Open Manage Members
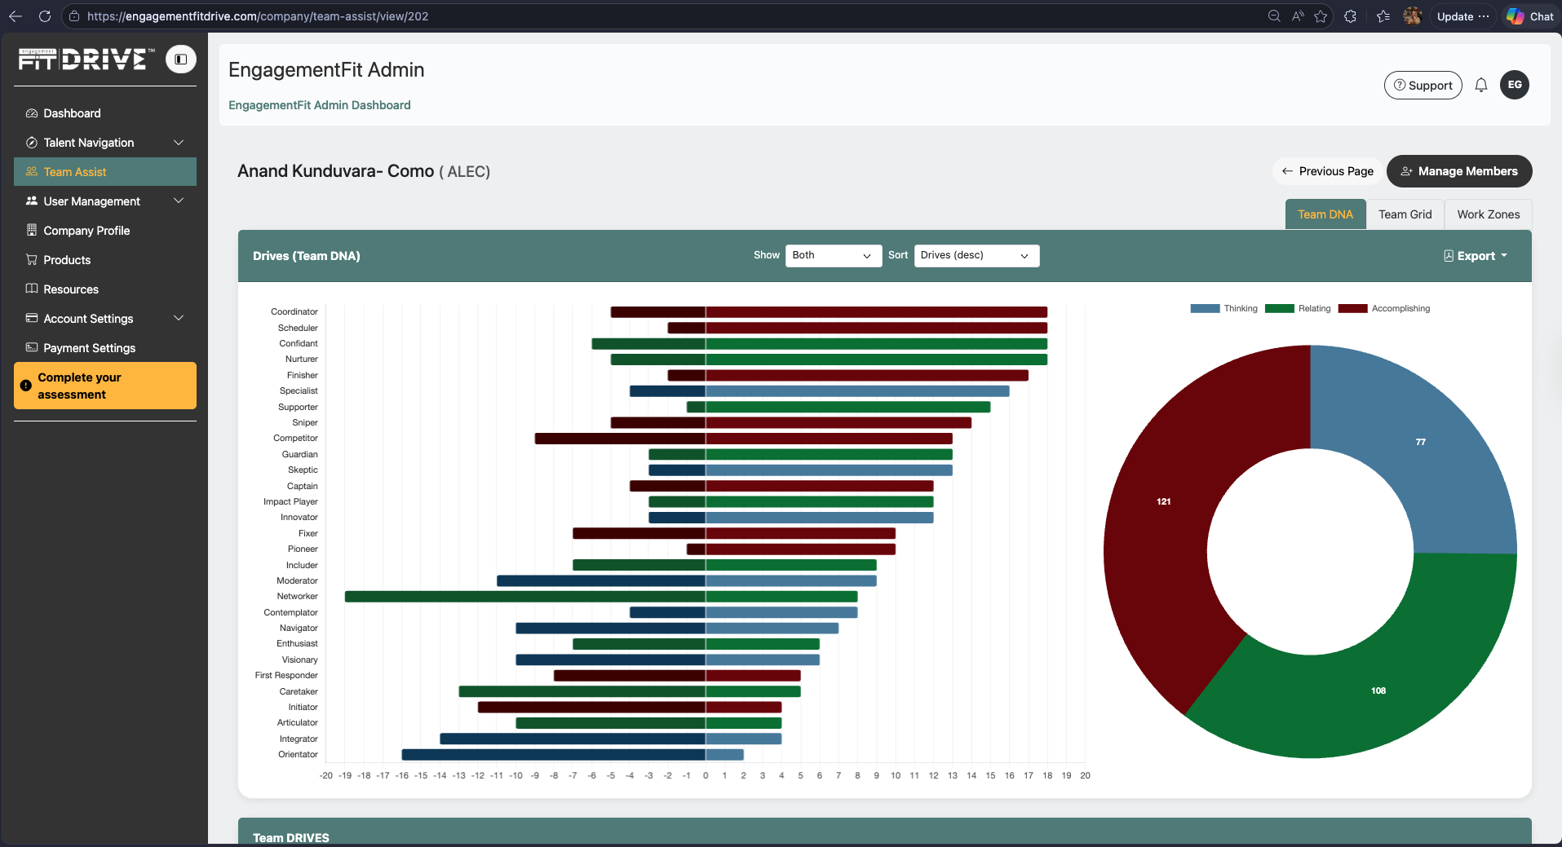 (1459, 171)
